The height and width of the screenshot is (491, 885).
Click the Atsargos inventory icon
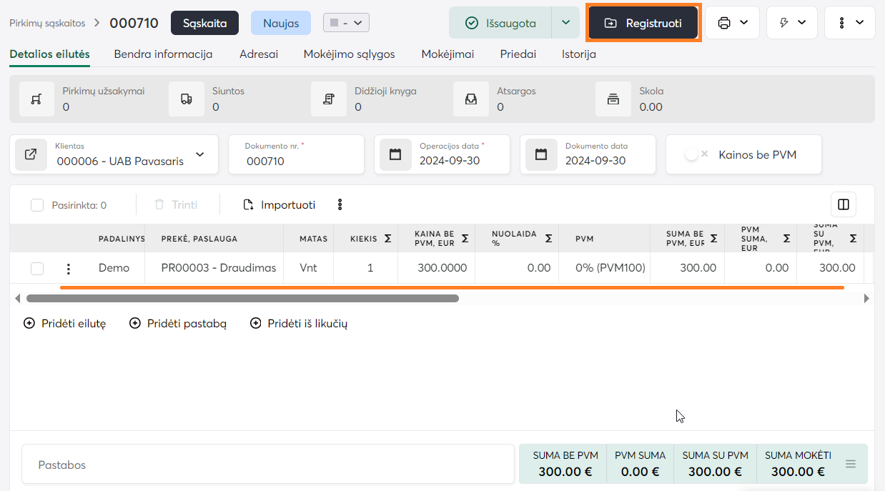pos(471,99)
